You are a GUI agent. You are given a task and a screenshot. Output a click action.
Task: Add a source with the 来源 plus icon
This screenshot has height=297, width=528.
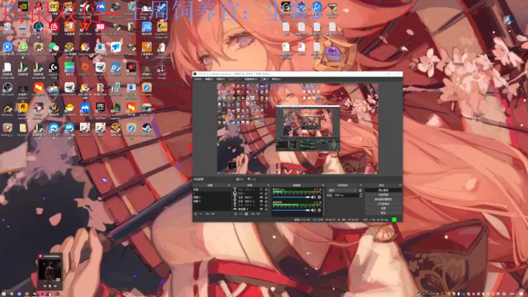236,214
